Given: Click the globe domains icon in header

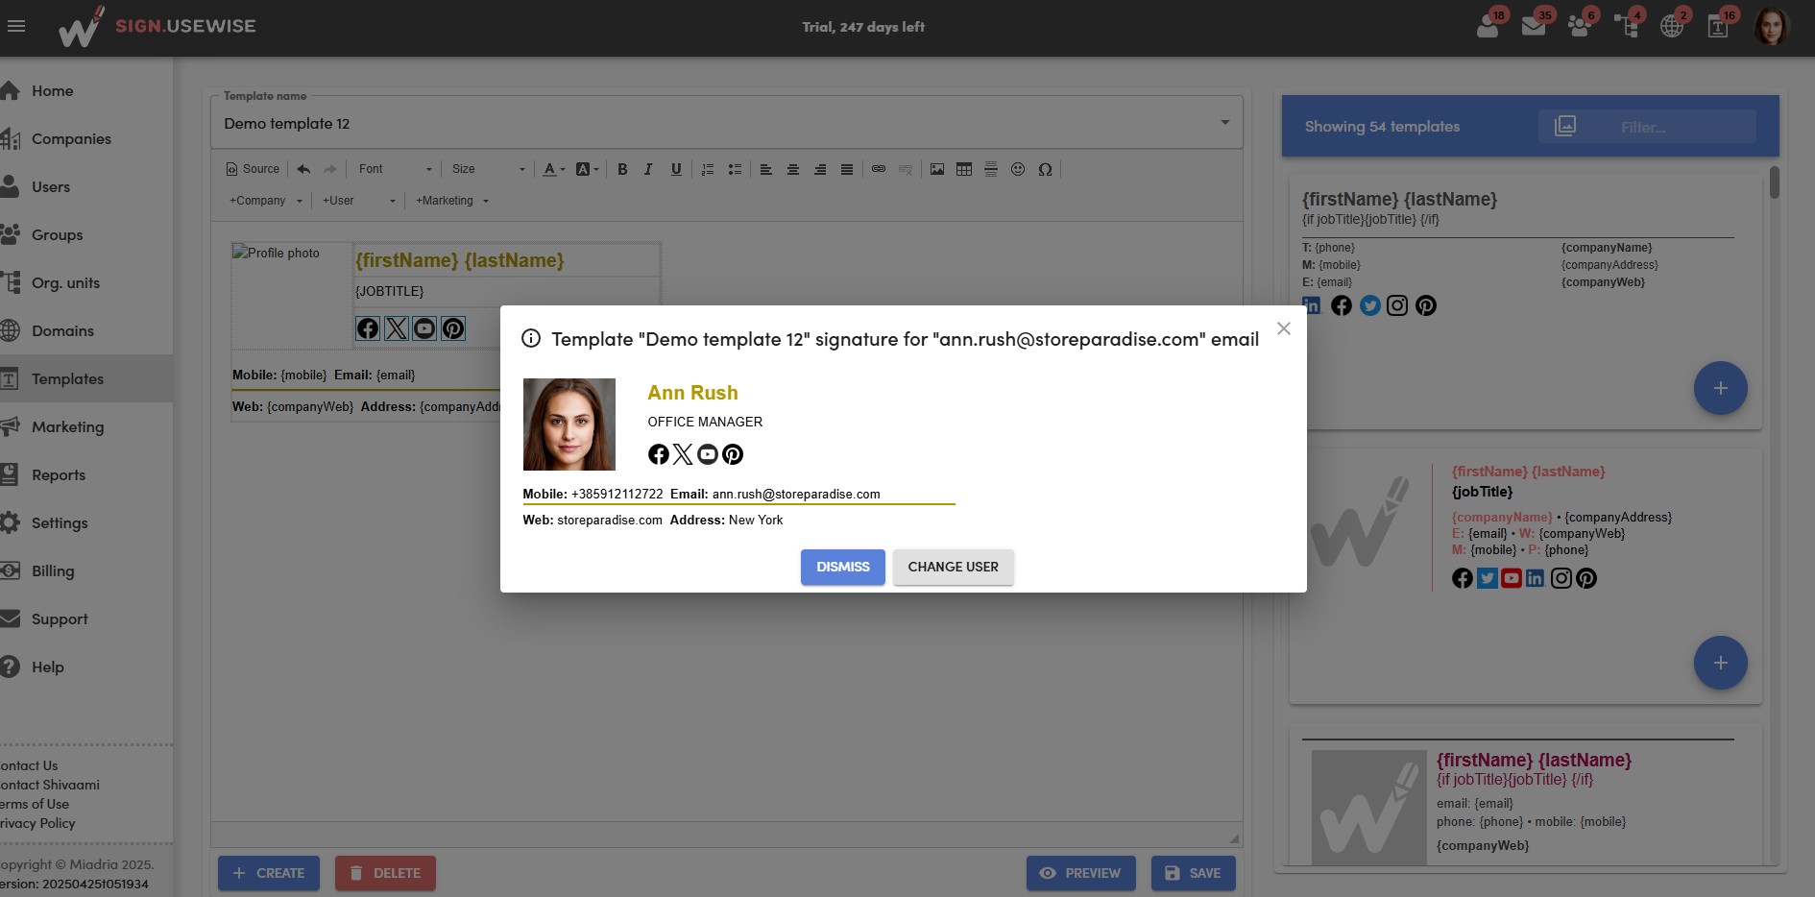Looking at the screenshot, I should pos(1672,26).
